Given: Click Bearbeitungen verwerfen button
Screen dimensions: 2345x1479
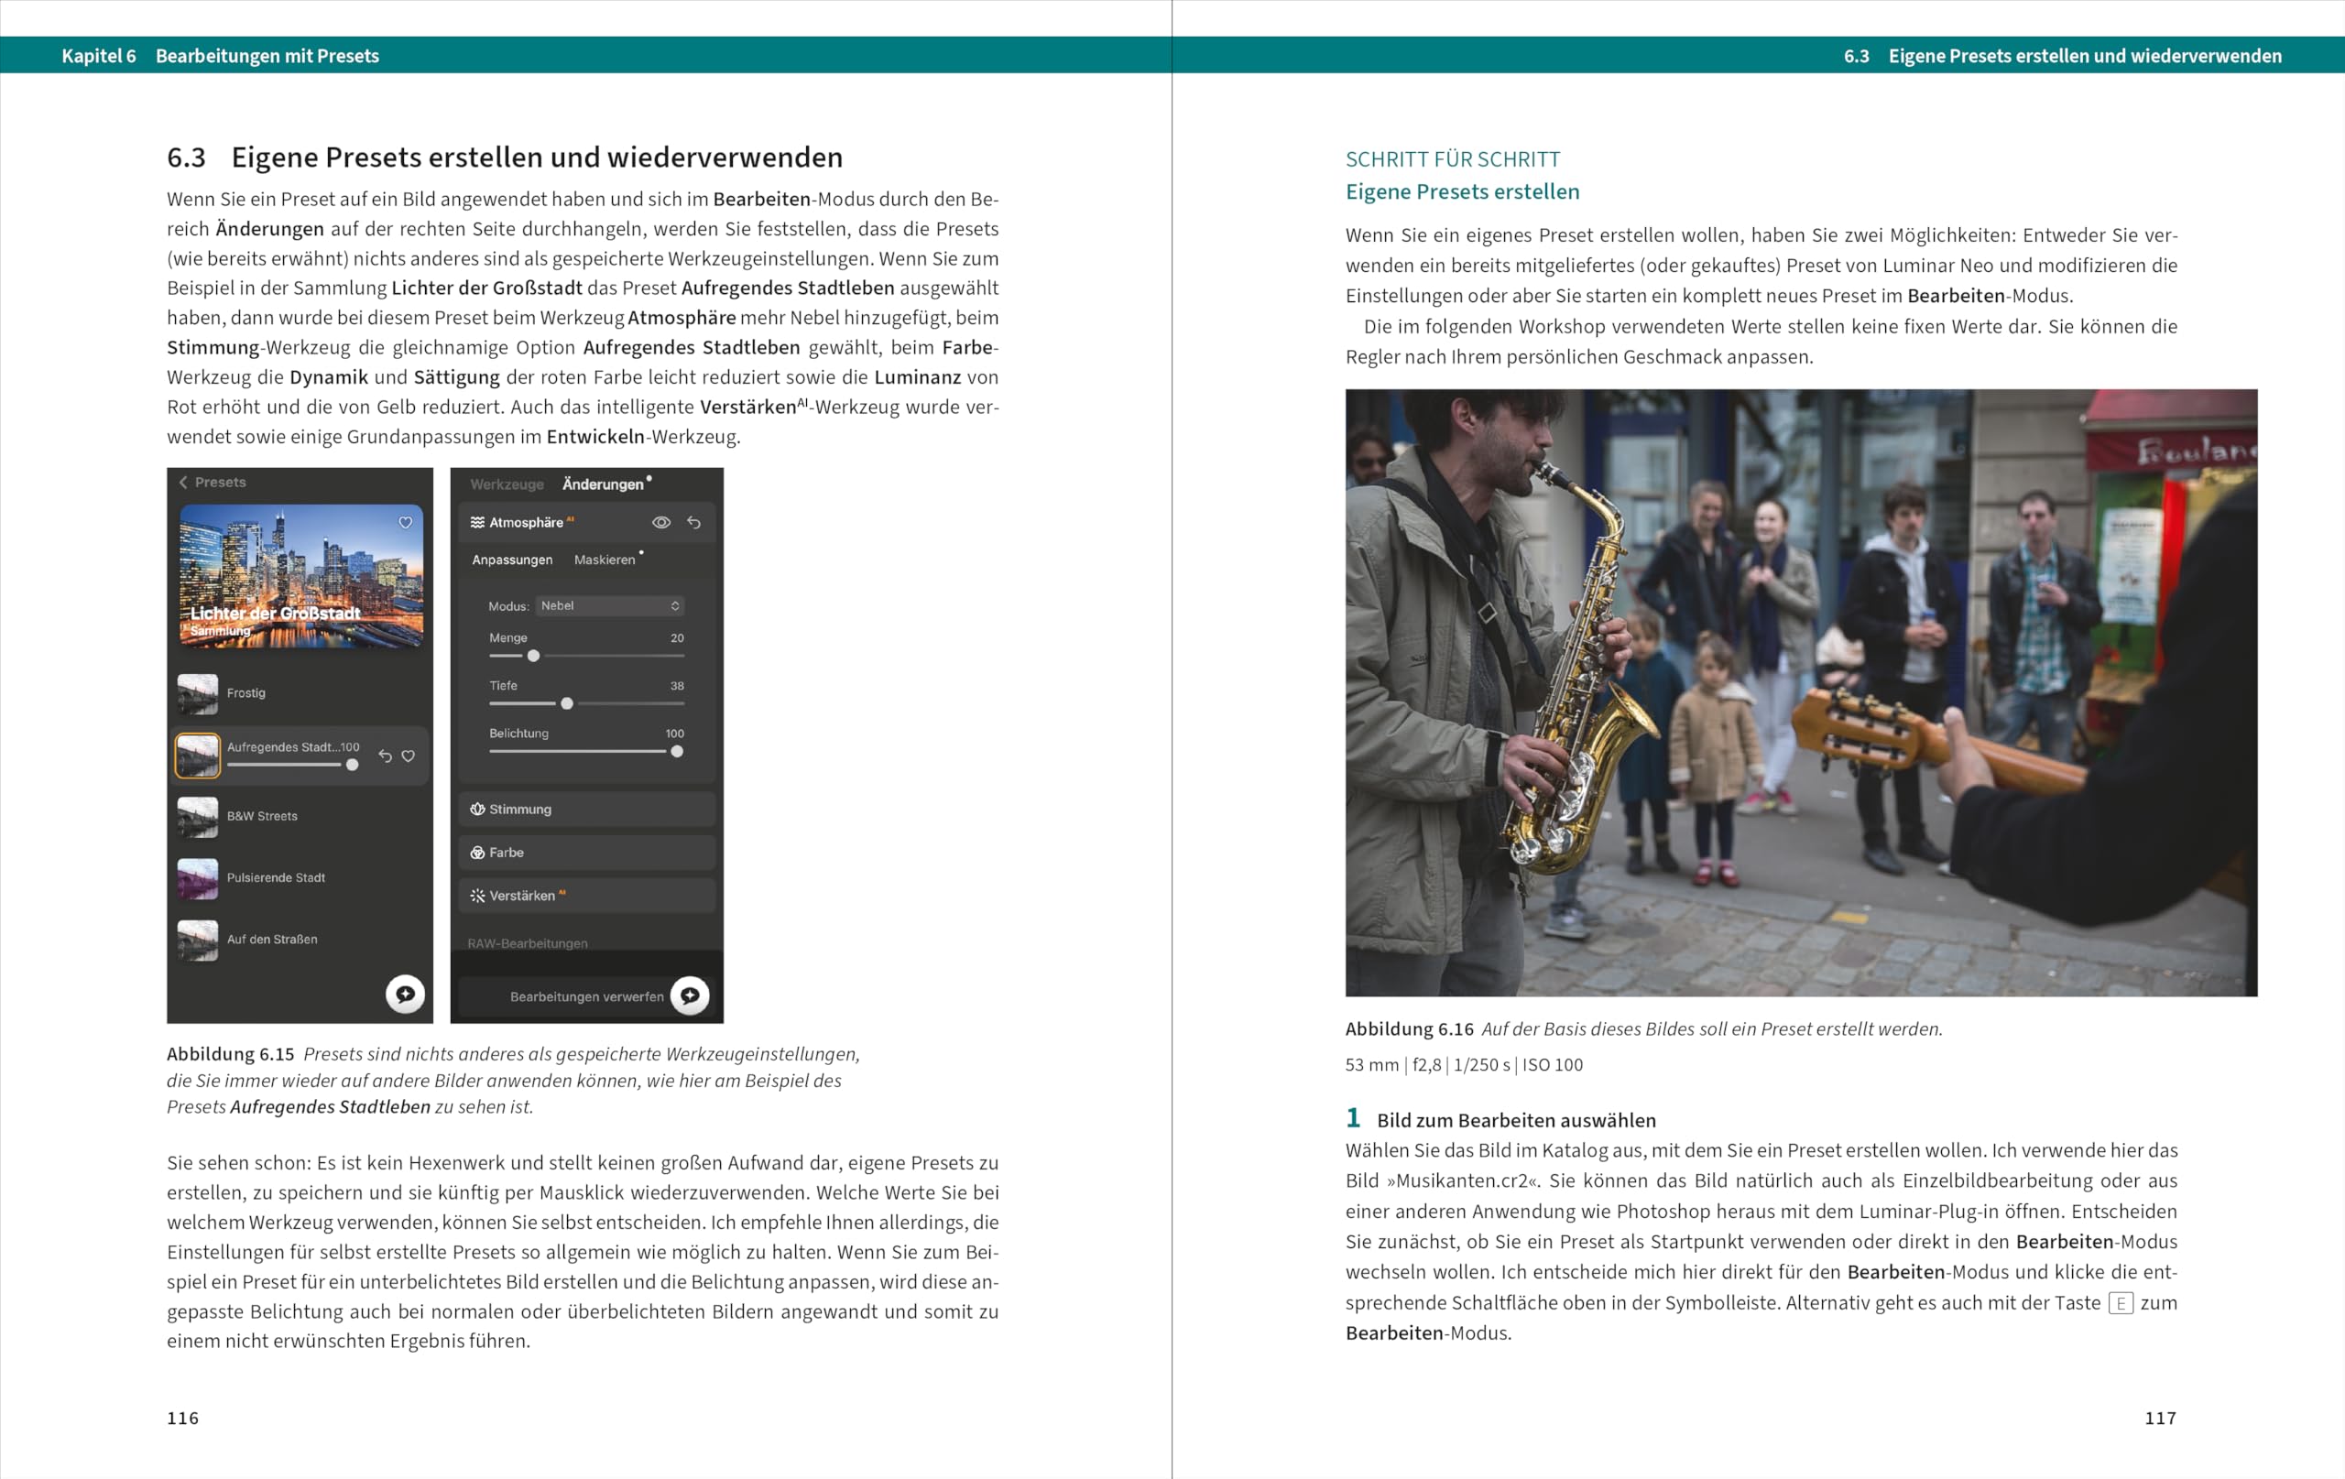Looking at the screenshot, I should coord(587,997).
